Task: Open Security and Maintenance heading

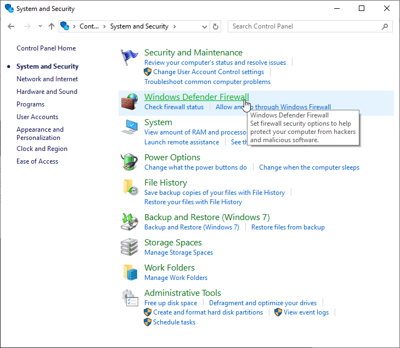Action: [193, 53]
